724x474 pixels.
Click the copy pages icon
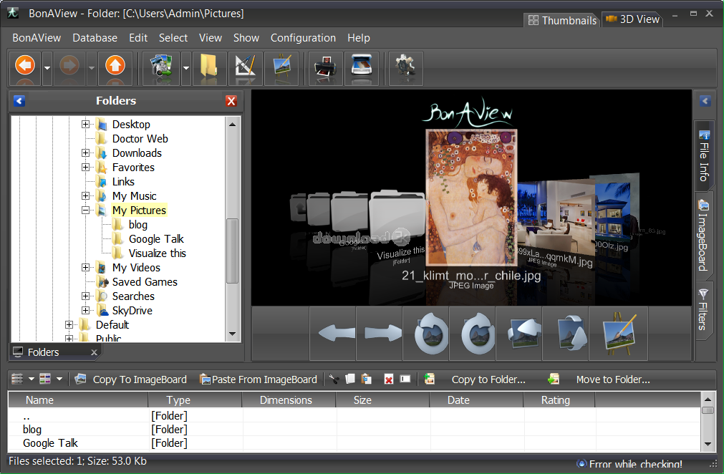pos(350,379)
